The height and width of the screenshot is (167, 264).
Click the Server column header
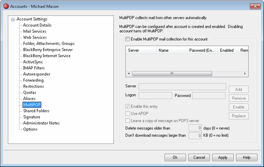tap(141, 50)
